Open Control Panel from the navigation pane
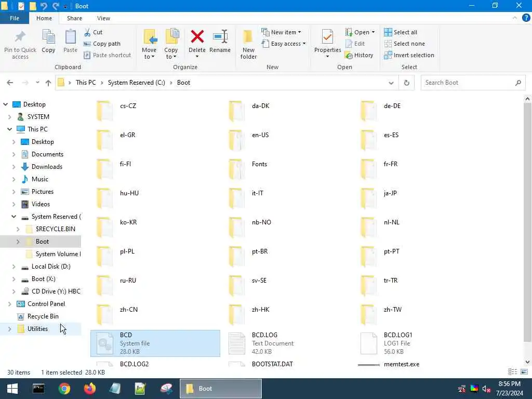The height and width of the screenshot is (399, 532). click(x=46, y=304)
